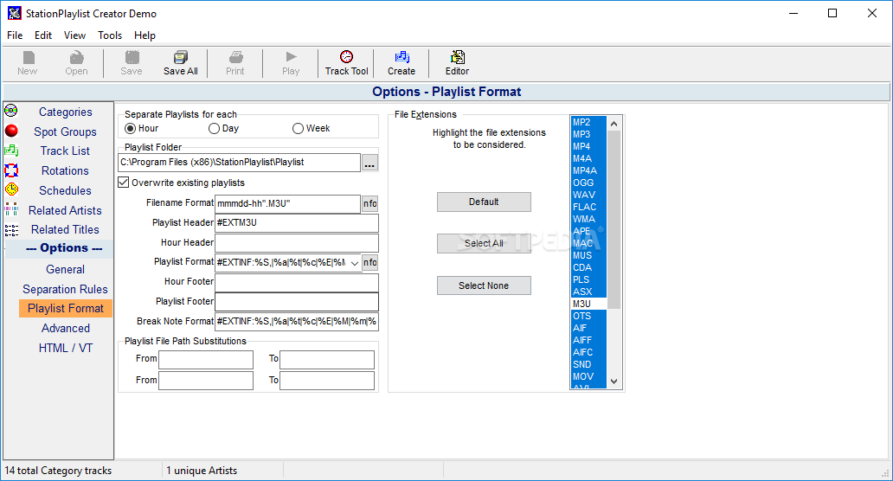Click the Track List music icon
This screenshot has width=893, height=481.
point(11,151)
